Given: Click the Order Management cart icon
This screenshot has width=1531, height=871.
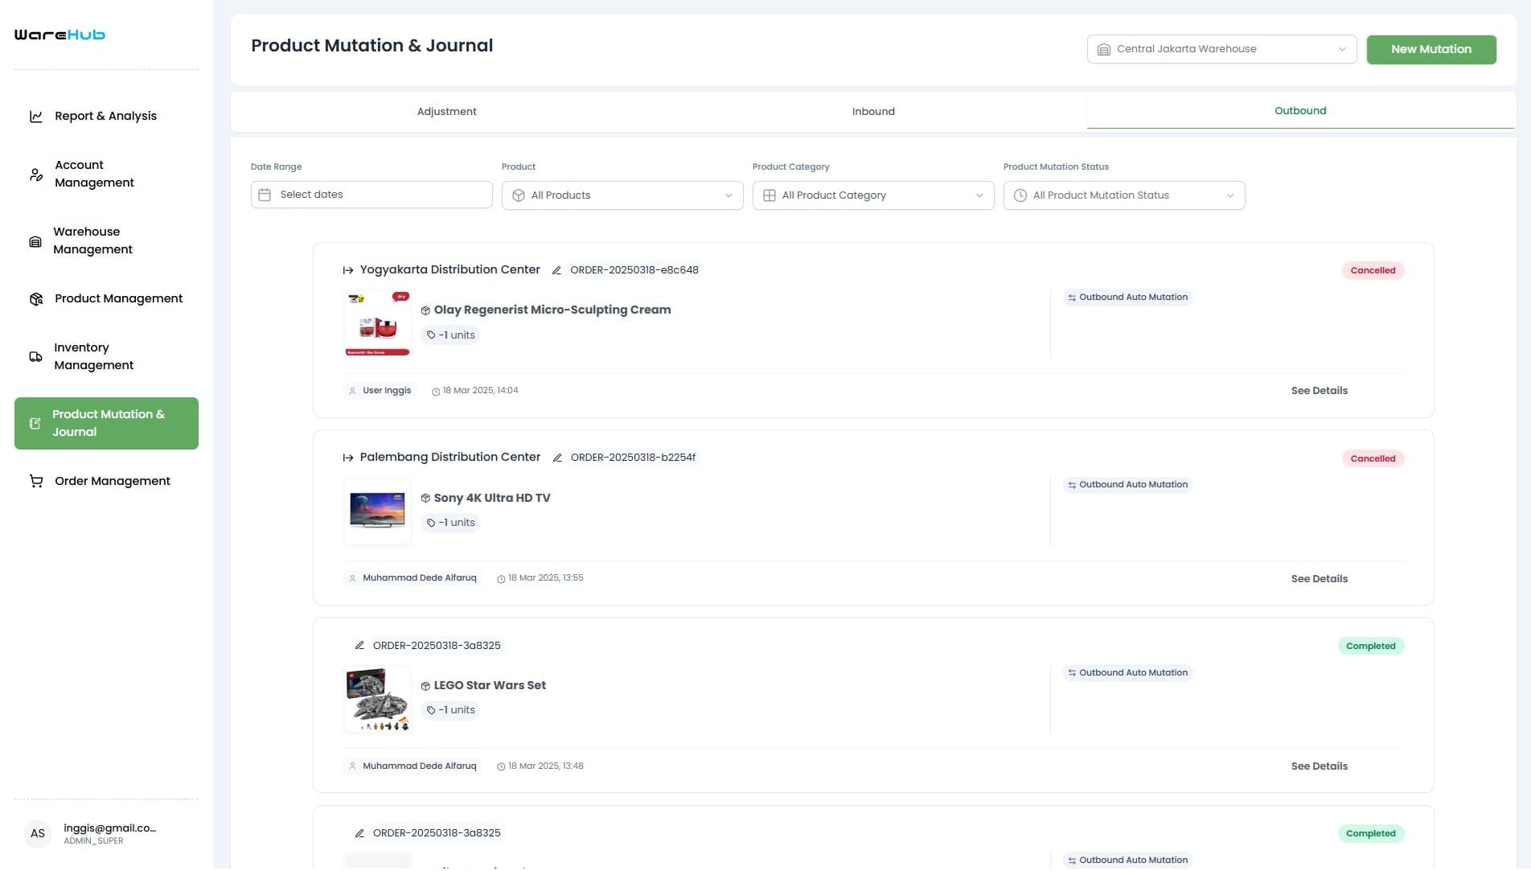Looking at the screenshot, I should (x=35, y=481).
